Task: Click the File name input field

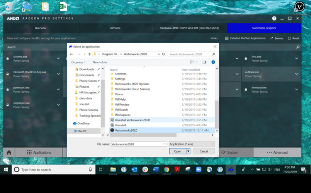Action: tap(138, 144)
